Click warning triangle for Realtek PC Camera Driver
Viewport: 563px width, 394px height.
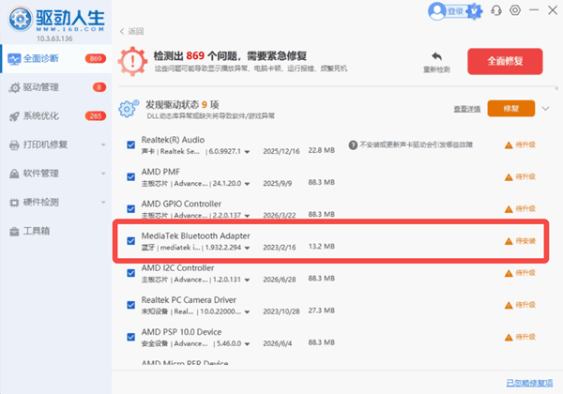click(509, 306)
